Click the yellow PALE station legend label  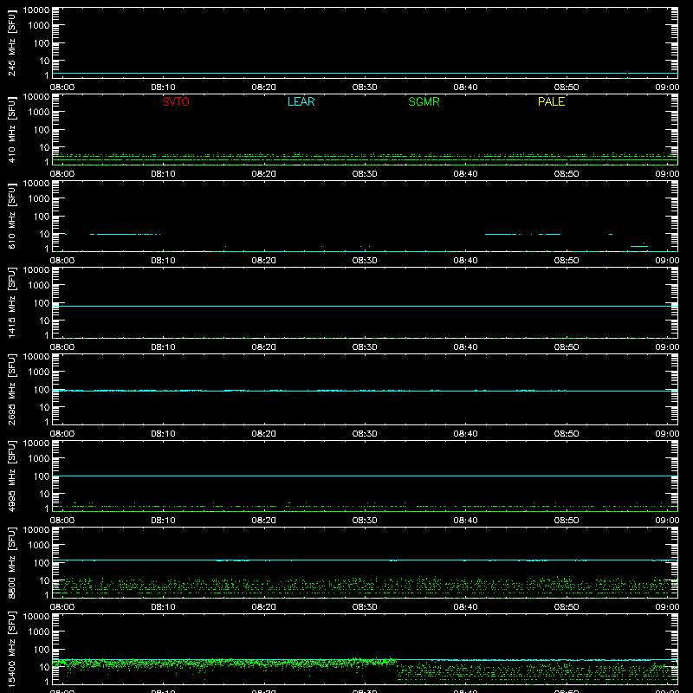pyautogui.click(x=551, y=101)
